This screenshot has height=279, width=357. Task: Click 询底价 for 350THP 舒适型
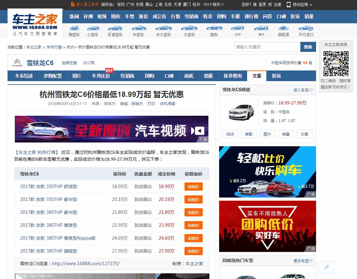pos(194,187)
